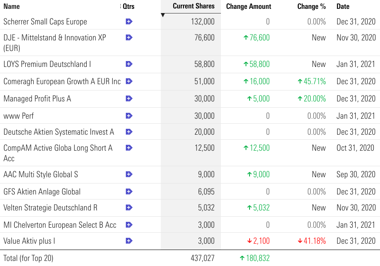The image size is (380, 266).
Task: Click arrow icon next to LOYS Premium Deutschland I
Action: click(x=129, y=64)
